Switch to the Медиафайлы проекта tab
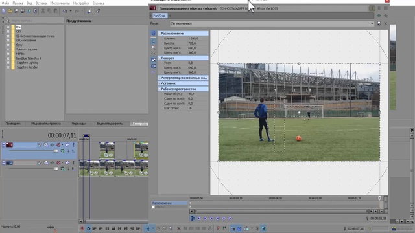This screenshot has width=415, height=233. click(x=46, y=124)
